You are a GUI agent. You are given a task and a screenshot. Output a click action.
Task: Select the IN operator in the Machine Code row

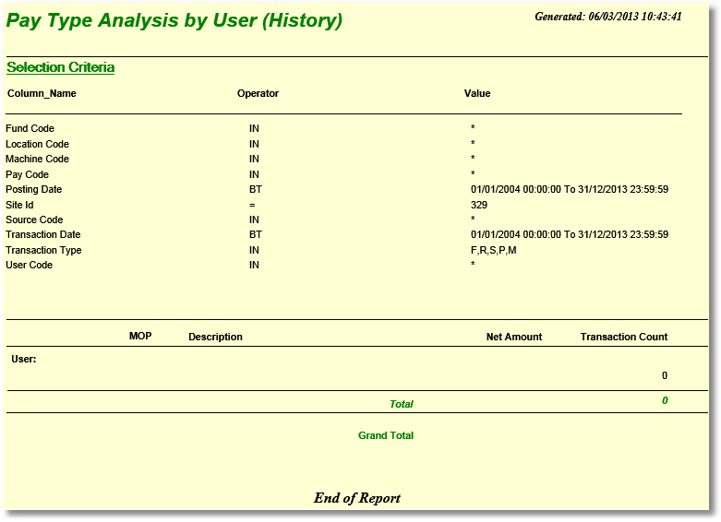[254, 159]
